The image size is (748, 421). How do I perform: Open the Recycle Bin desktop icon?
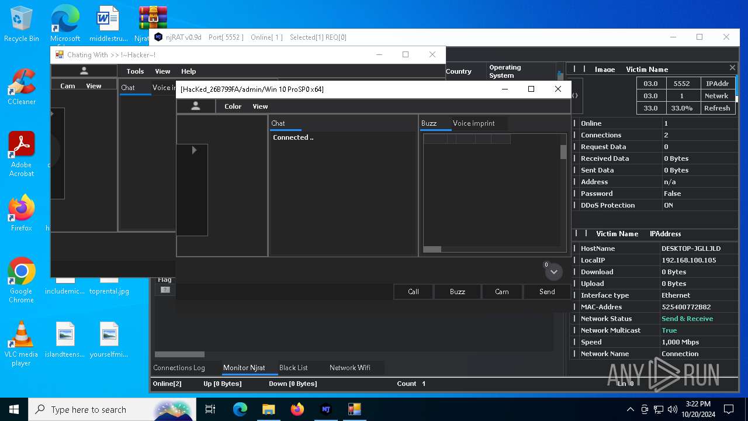(x=22, y=24)
